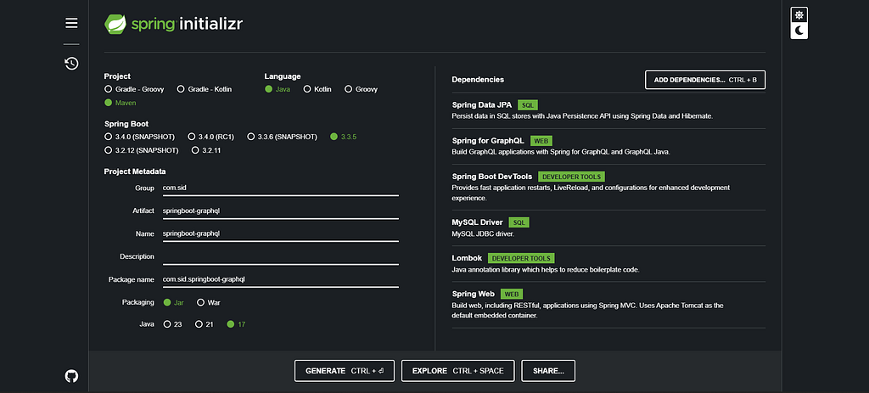Viewport: 869px width, 393px height.
Task: Click DEVELOPER TOOLS tag beside Lombok
Action: tap(521, 258)
